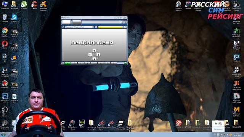Image resolution: width=244 pixels, height=137 pixels.
Task: Open Call of Duty Black Ops III shortcut
Action: 236,85
